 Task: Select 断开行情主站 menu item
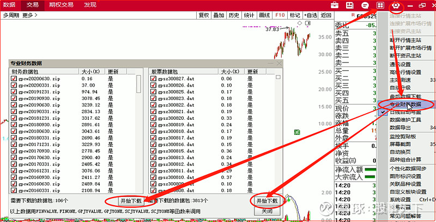405,40
